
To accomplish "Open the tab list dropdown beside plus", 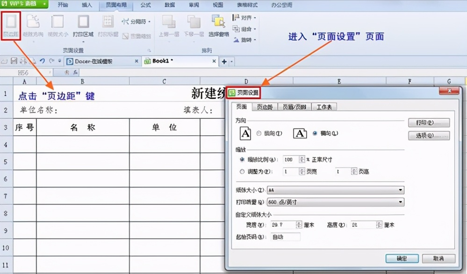I will click(231, 62).
